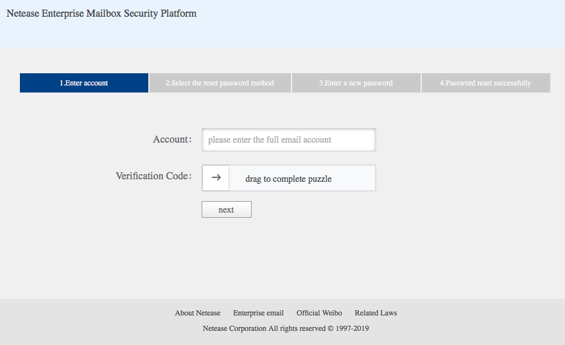The height and width of the screenshot is (345, 565).
Task: Visit the 'Enterprise email' footer link
Action: (258, 313)
